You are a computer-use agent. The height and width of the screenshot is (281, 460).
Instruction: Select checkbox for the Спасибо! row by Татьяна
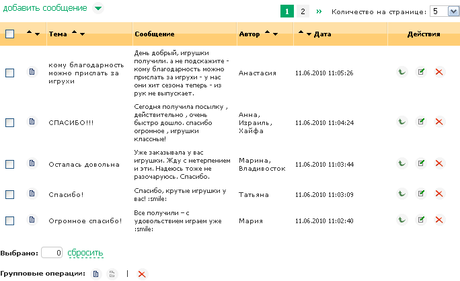(9, 194)
